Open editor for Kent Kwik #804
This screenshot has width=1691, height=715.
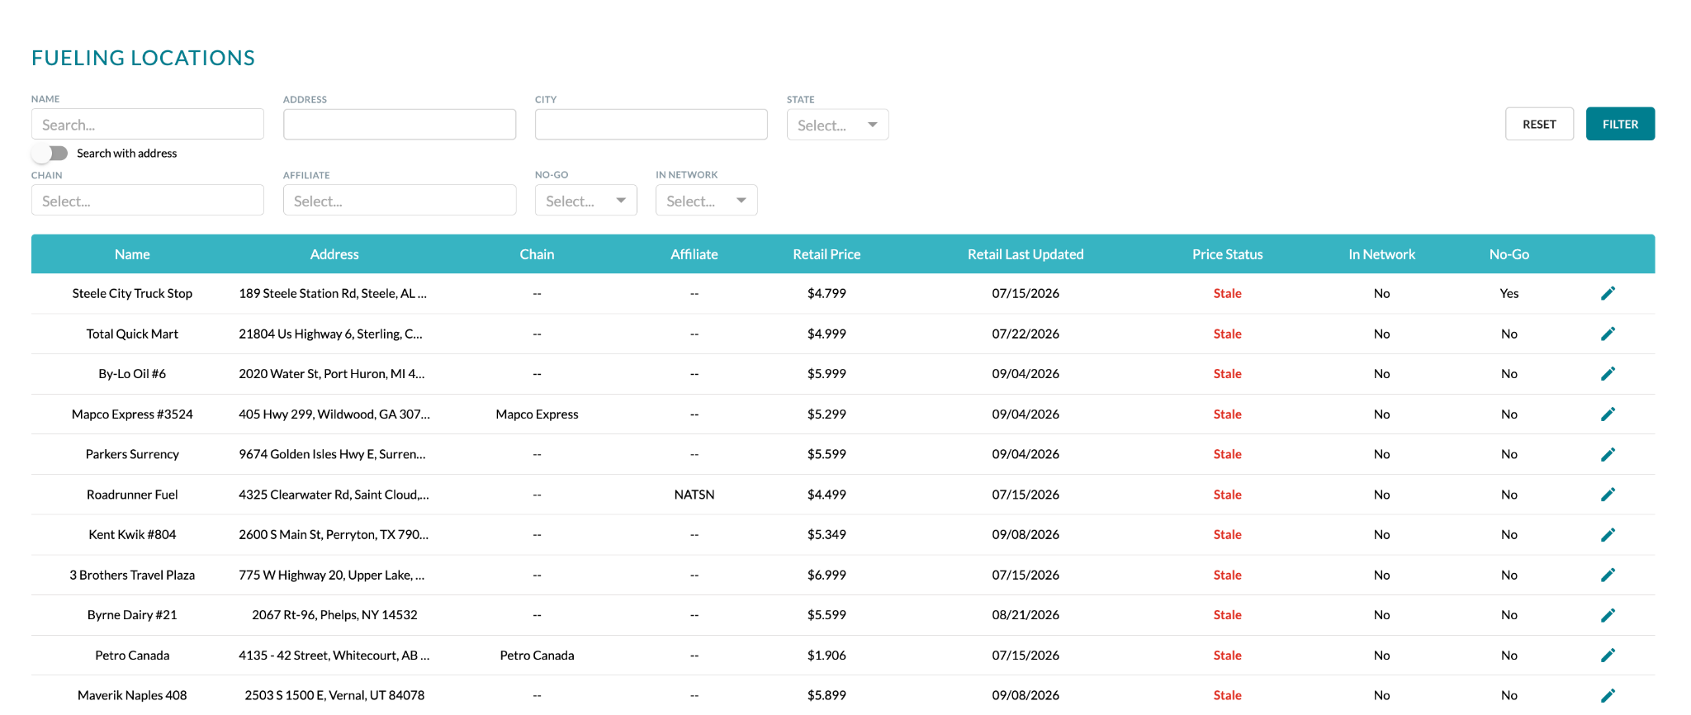(x=1608, y=535)
